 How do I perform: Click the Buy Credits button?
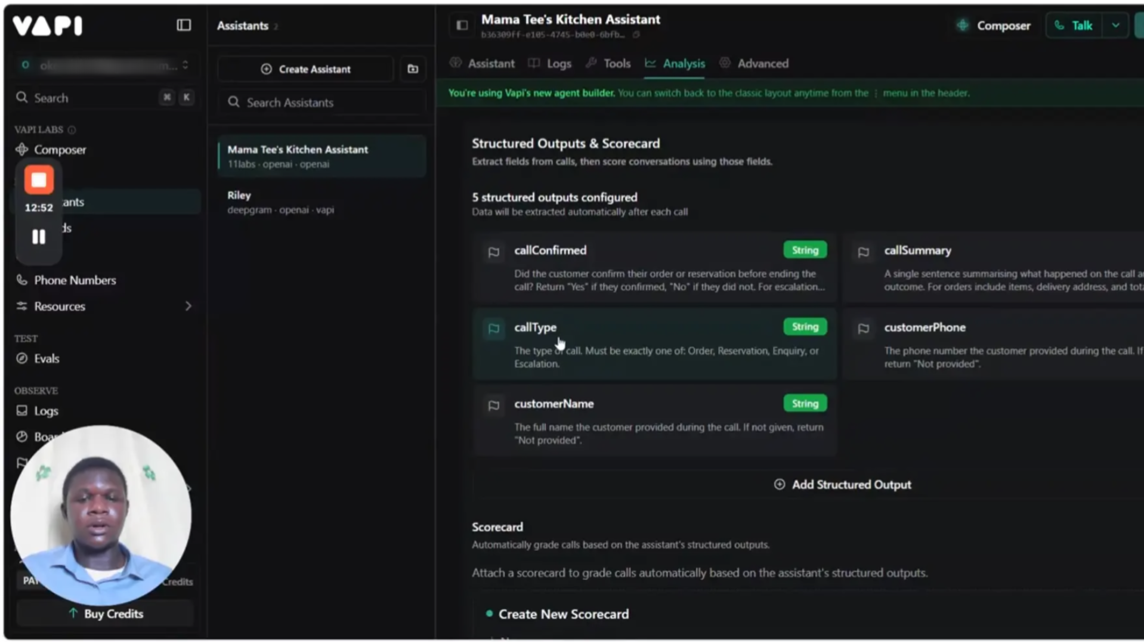(x=106, y=614)
